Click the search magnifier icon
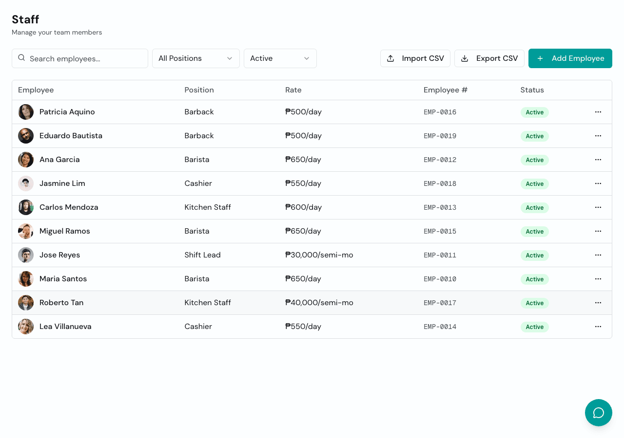Screen dimensions: 624x438 tap(21, 58)
